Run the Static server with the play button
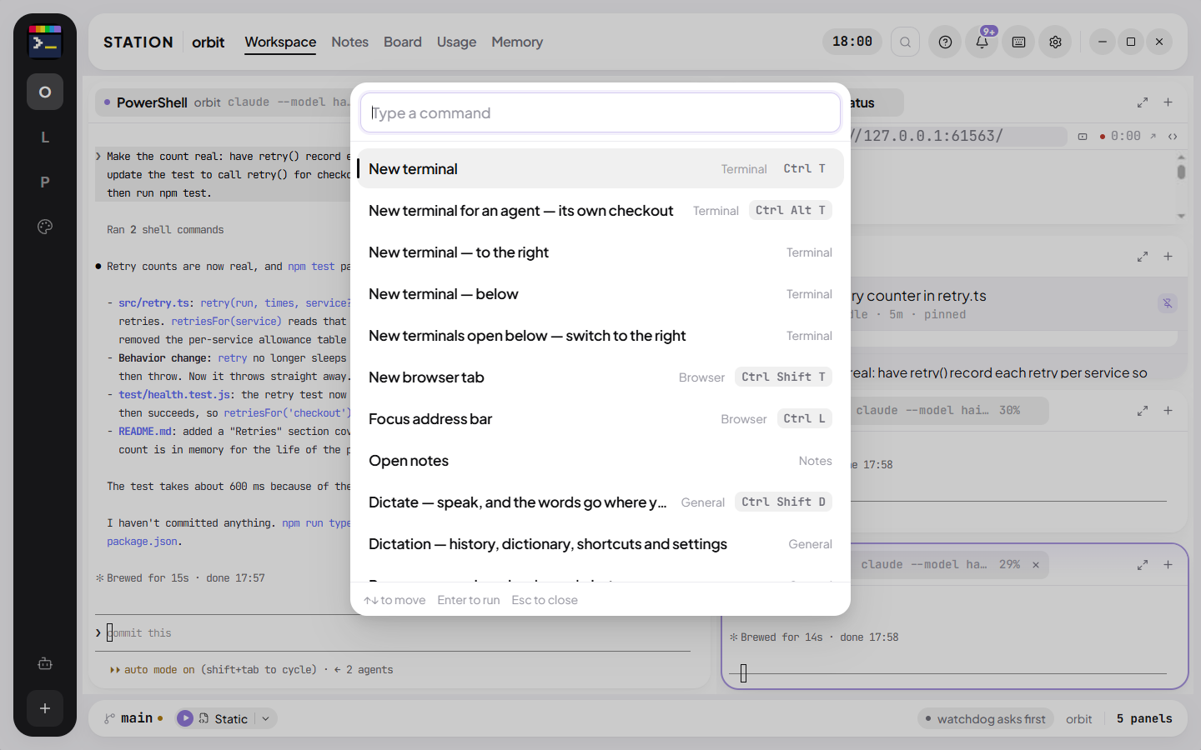 185,718
